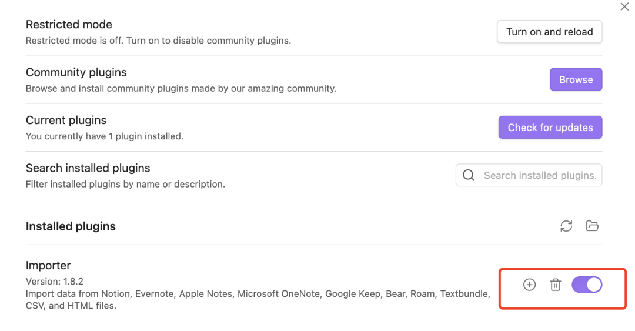Screen dimensions: 635x331
Task: Check for plugin updates
Action: coord(550,128)
